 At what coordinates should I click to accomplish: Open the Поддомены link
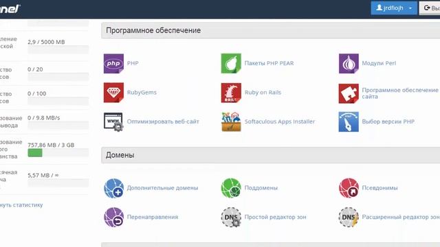pyautogui.click(x=261, y=188)
